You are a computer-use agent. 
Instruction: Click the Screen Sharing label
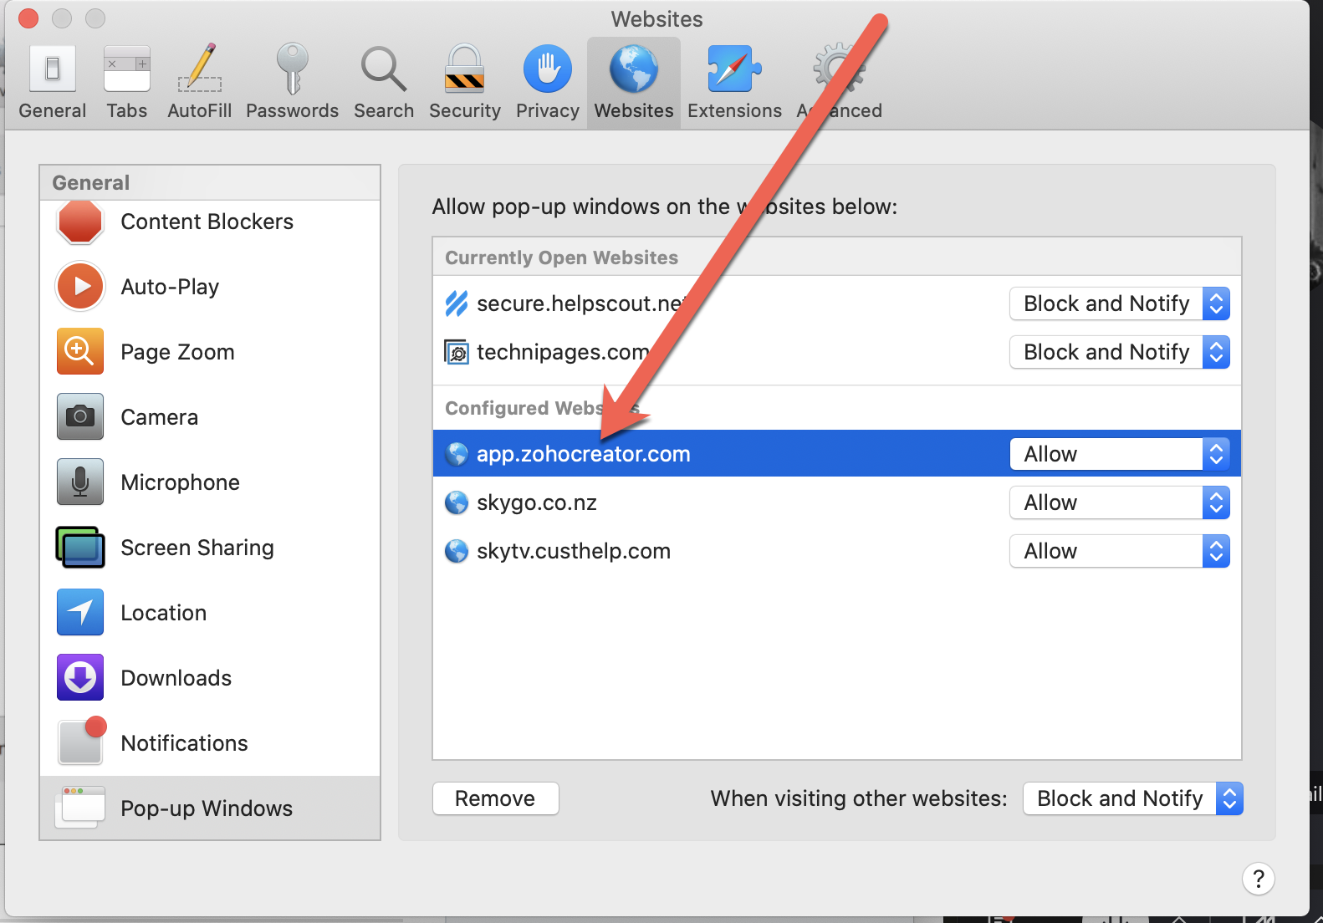197,548
